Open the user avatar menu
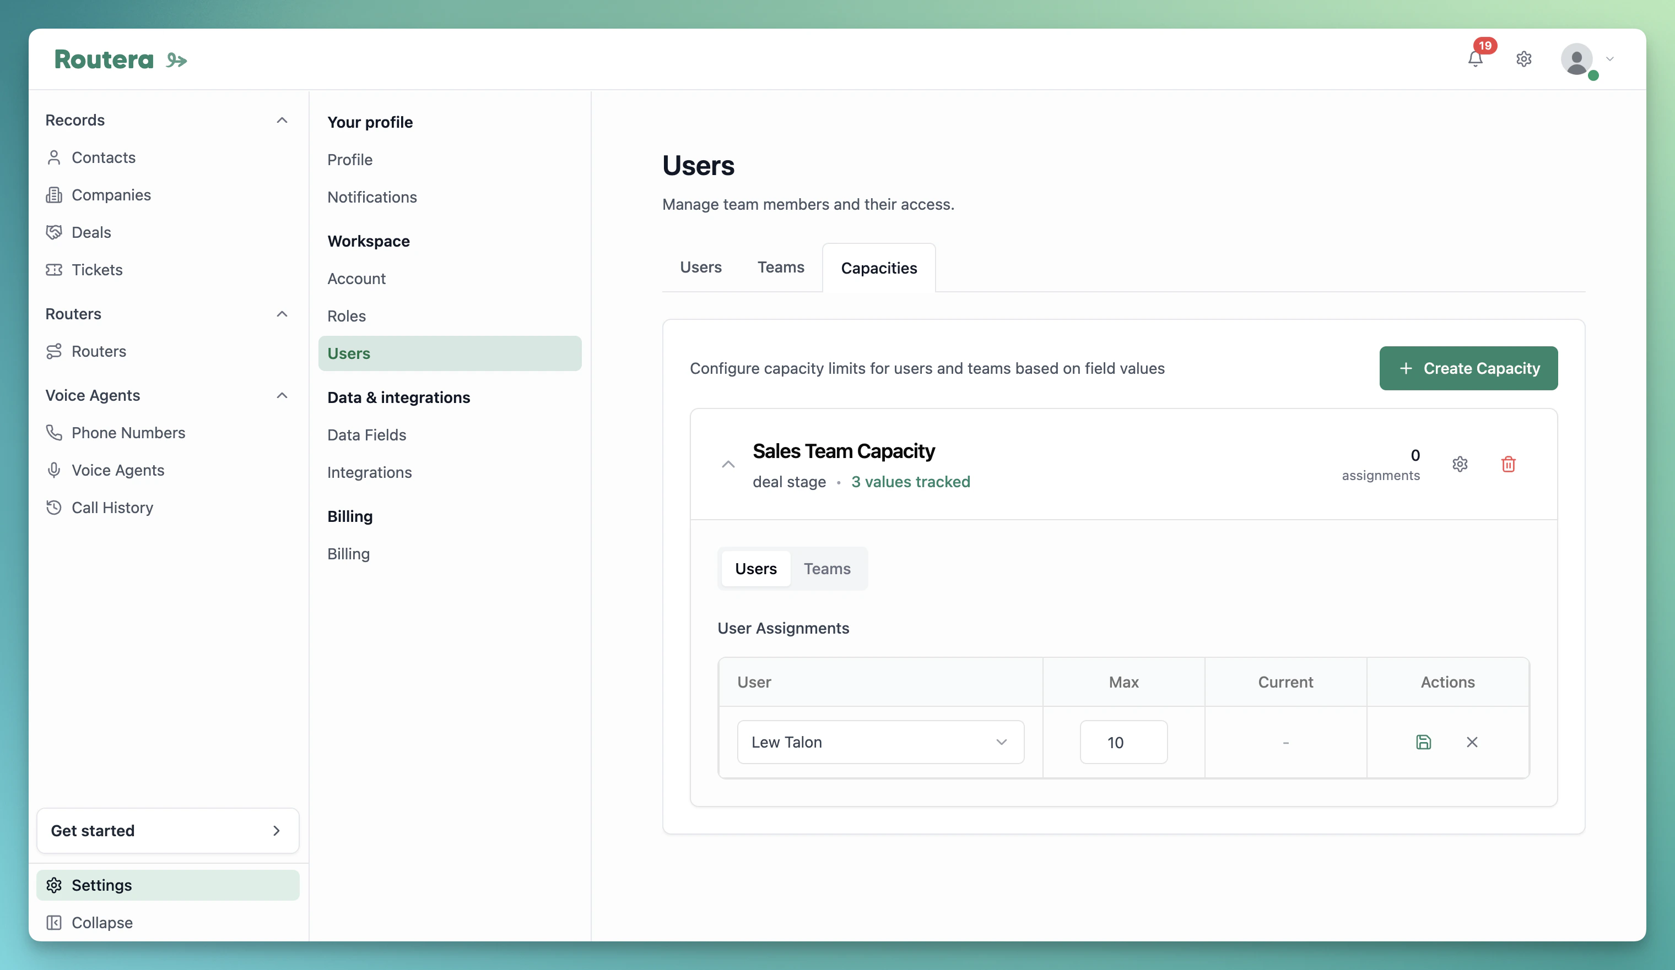This screenshot has width=1675, height=970. point(1576,59)
